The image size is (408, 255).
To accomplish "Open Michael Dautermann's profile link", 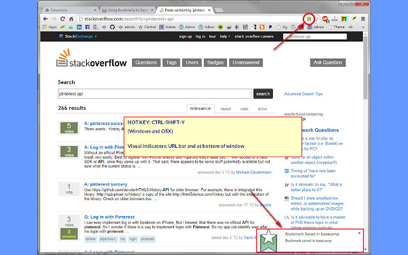I will tap(254, 172).
